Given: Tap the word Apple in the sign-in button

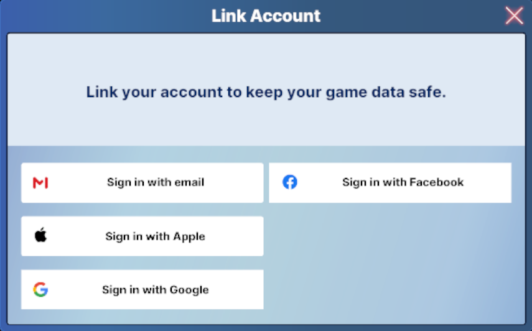Looking at the screenshot, I should pyautogui.click(x=189, y=236).
